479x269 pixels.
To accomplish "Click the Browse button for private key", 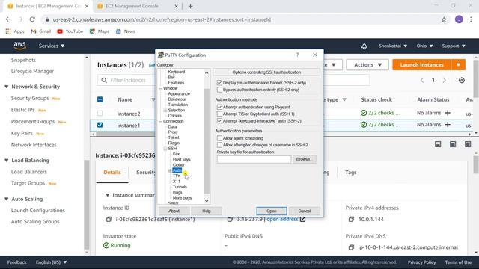I will pyautogui.click(x=304, y=159).
